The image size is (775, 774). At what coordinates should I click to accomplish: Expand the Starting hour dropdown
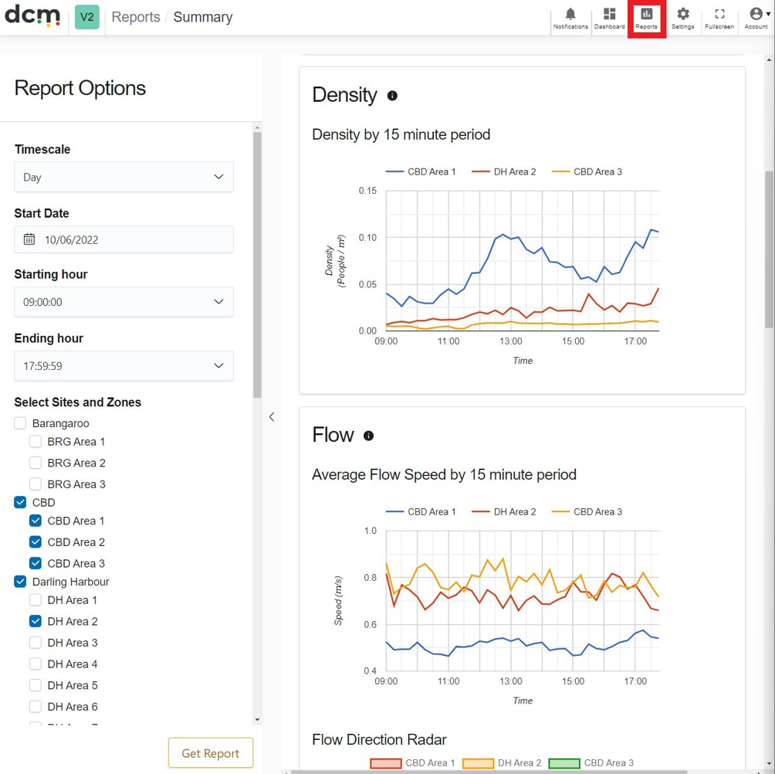point(124,302)
